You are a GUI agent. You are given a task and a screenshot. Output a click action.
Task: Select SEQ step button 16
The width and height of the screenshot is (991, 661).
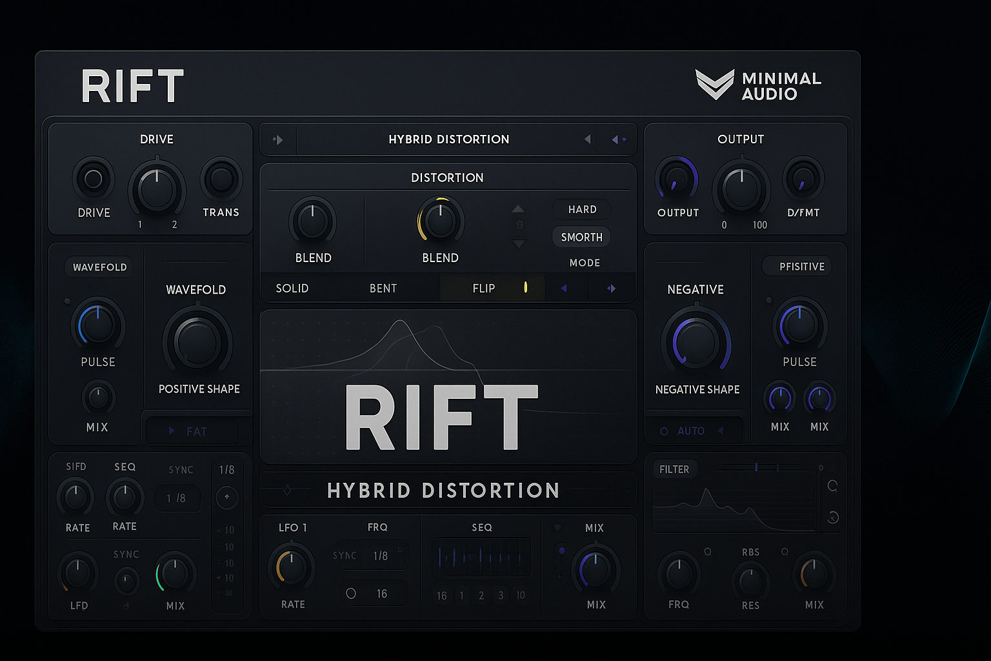pyautogui.click(x=441, y=595)
